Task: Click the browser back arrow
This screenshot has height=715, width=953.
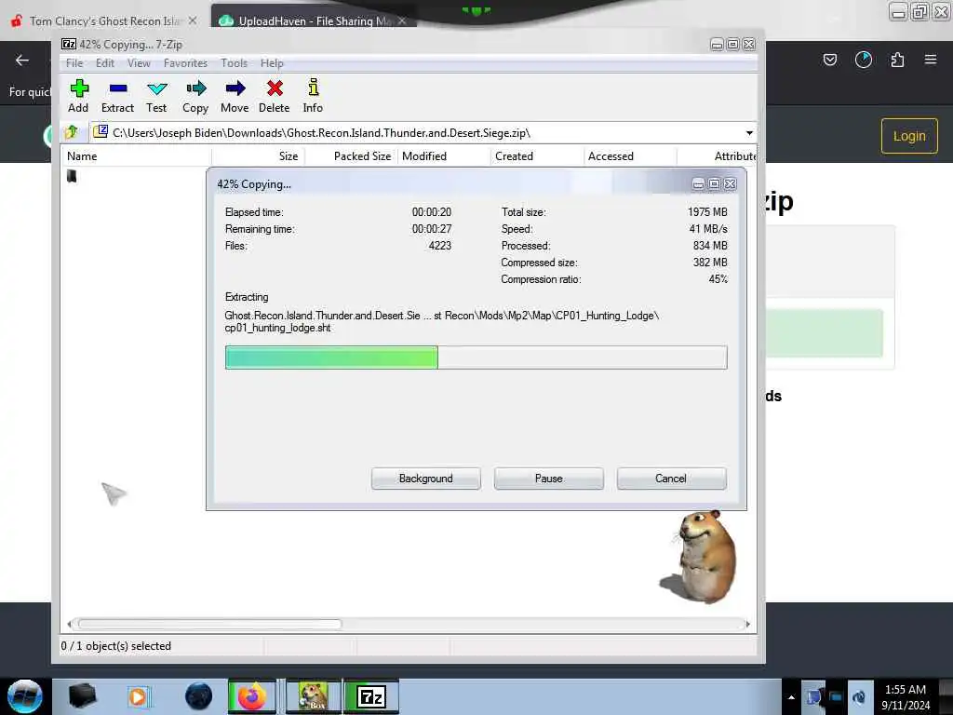Action: click(22, 60)
